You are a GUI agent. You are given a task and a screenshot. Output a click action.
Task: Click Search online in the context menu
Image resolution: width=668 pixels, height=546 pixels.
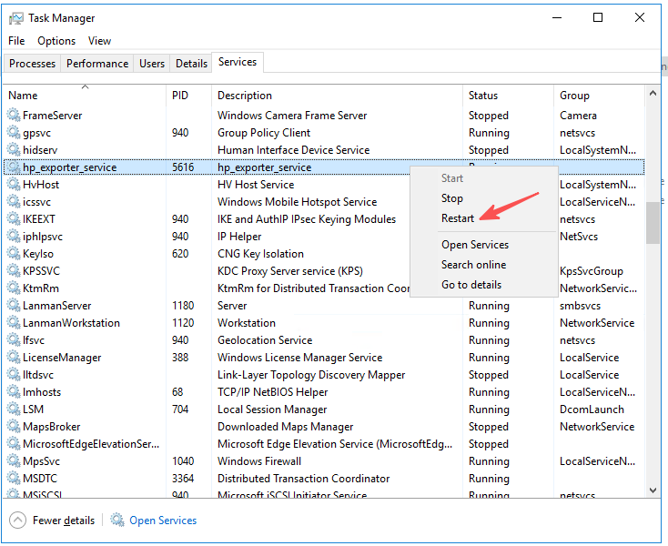pyautogui.click(x=473, y=265)
